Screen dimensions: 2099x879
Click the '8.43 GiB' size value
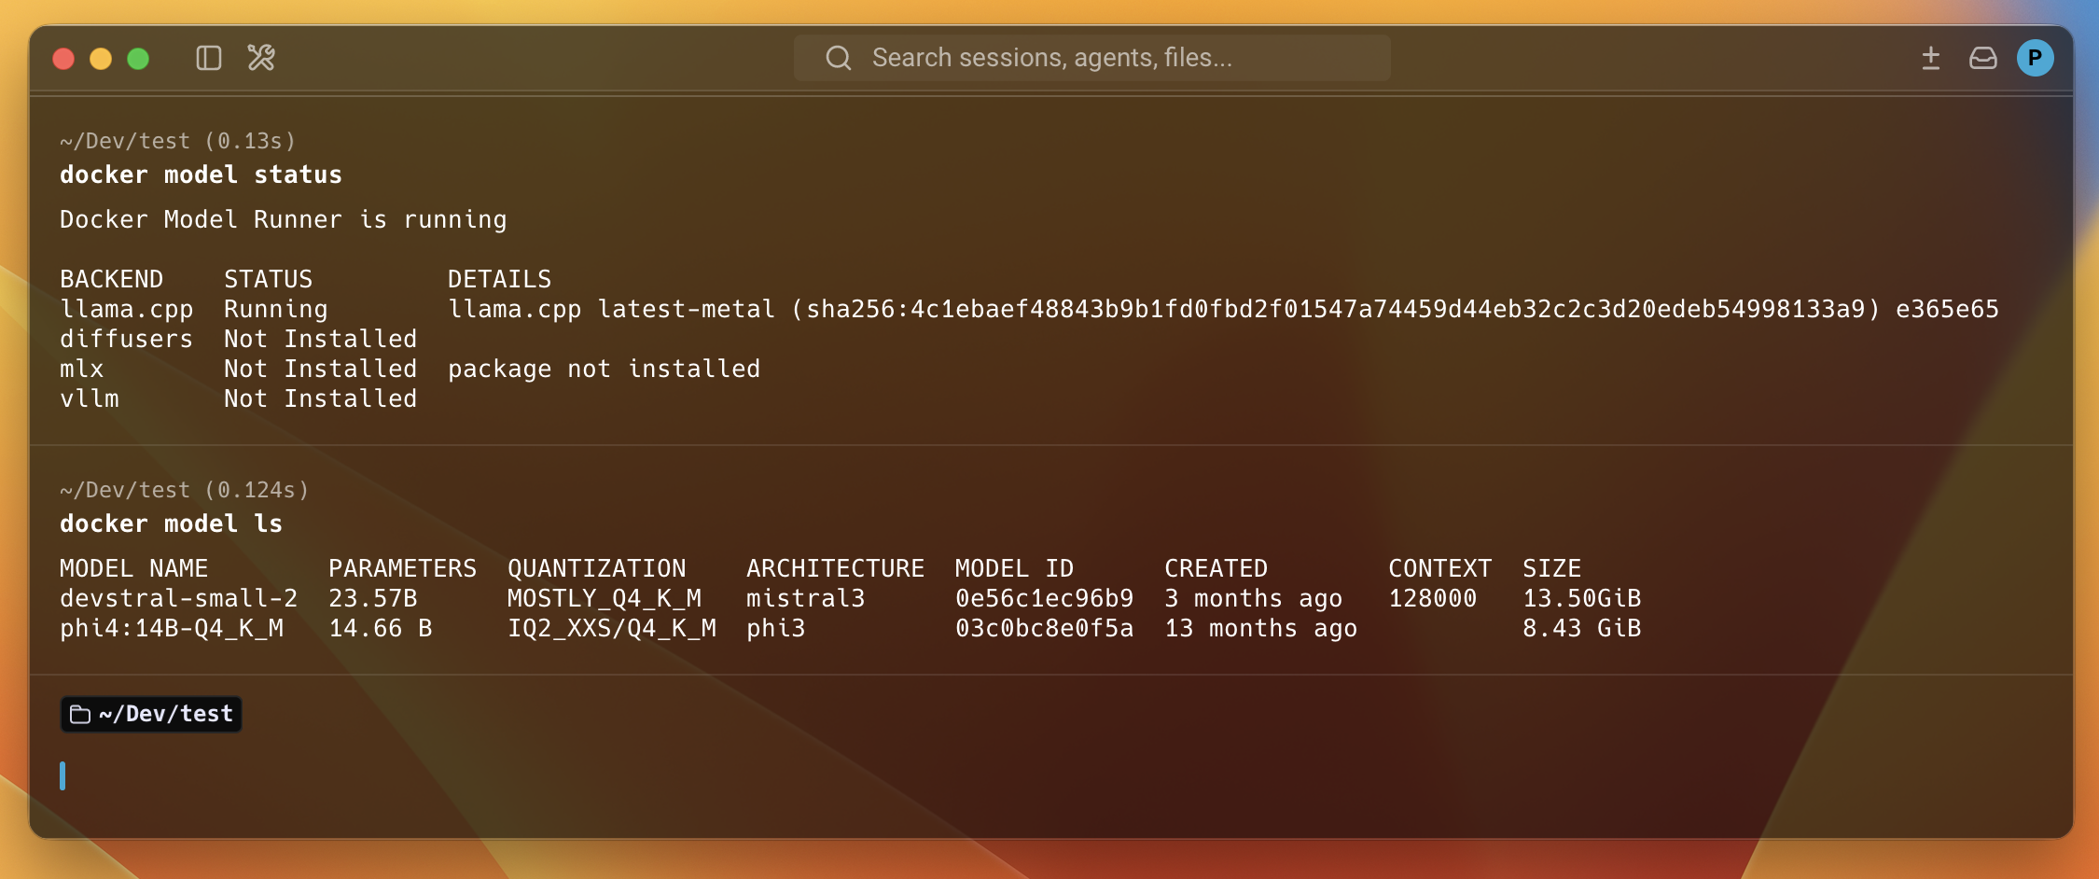click(x=1582, y=628)
